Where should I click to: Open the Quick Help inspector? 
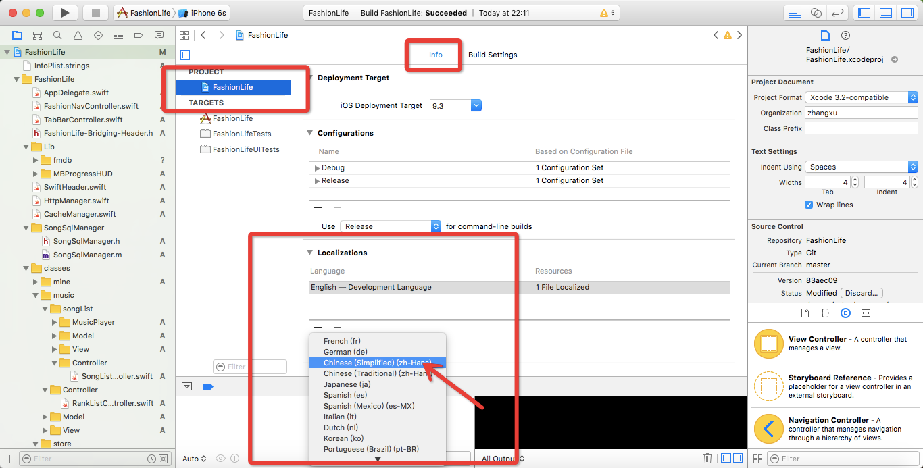tap(845, 36)
